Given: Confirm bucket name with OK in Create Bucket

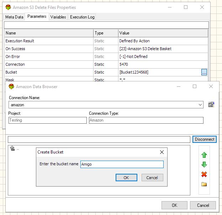Looking at the screenshot, I should (x=126, y=178).
